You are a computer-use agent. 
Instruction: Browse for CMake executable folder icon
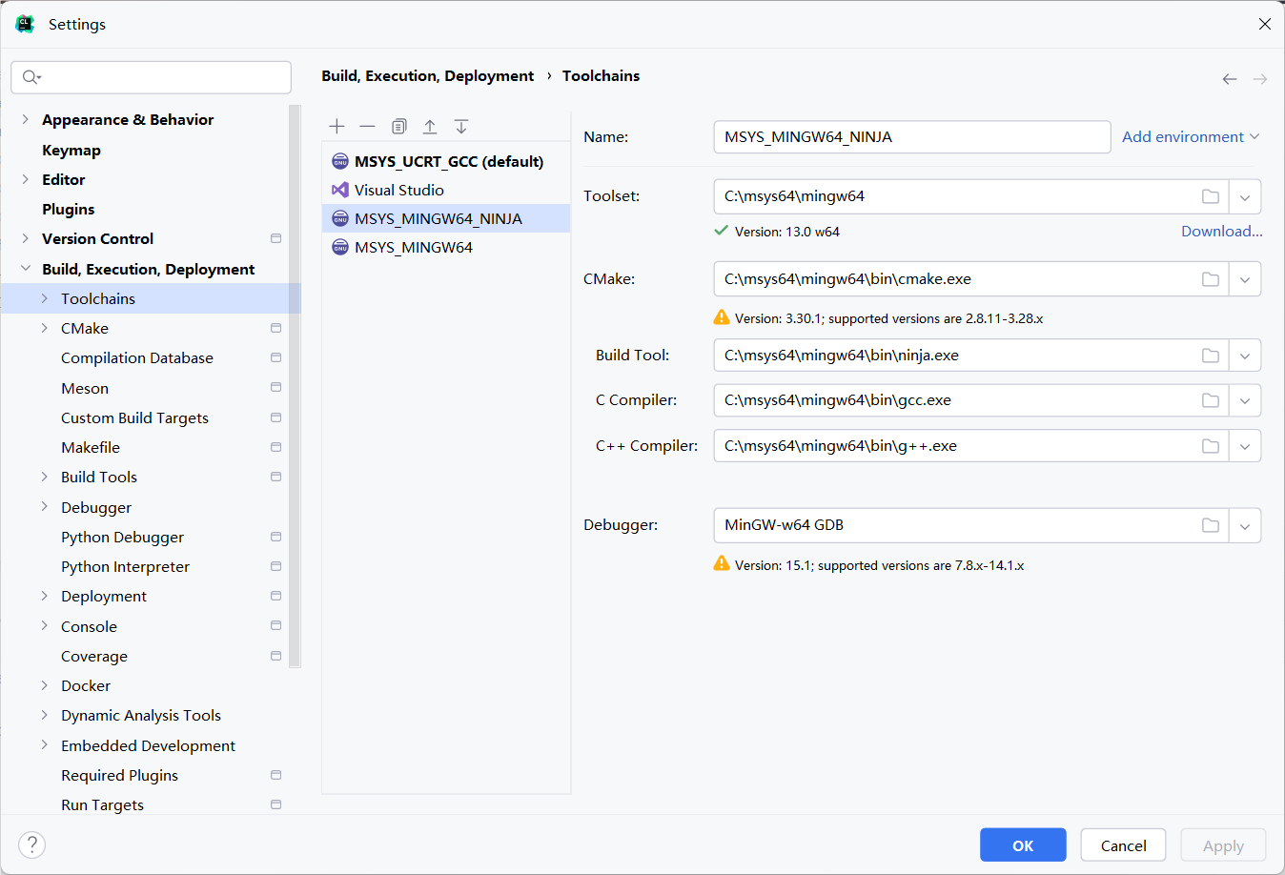click(1211, 279)
